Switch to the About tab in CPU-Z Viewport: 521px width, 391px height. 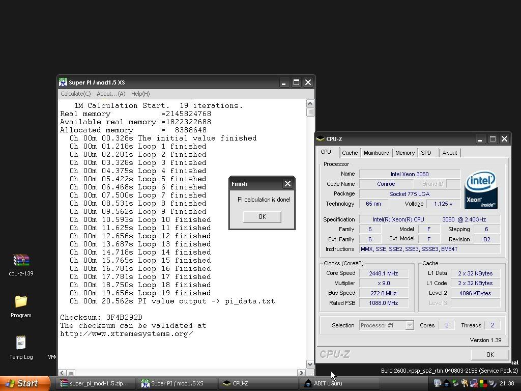(450, 153)
